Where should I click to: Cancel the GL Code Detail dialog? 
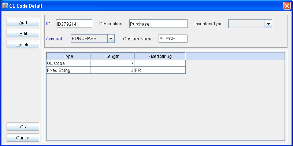23,138
